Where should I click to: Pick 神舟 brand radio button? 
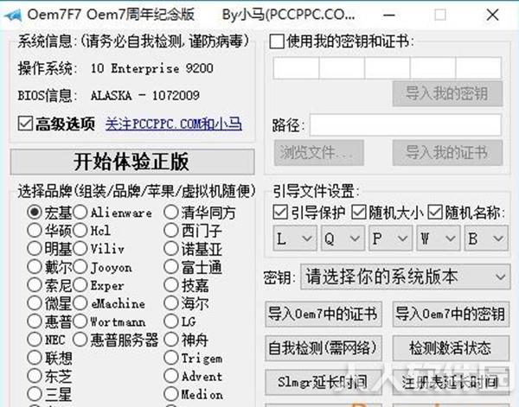click(x=171, y=340)
